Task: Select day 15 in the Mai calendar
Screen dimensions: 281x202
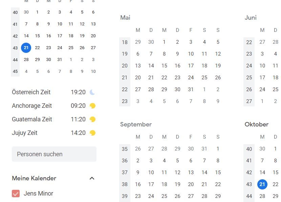Action: coord(164,66)
